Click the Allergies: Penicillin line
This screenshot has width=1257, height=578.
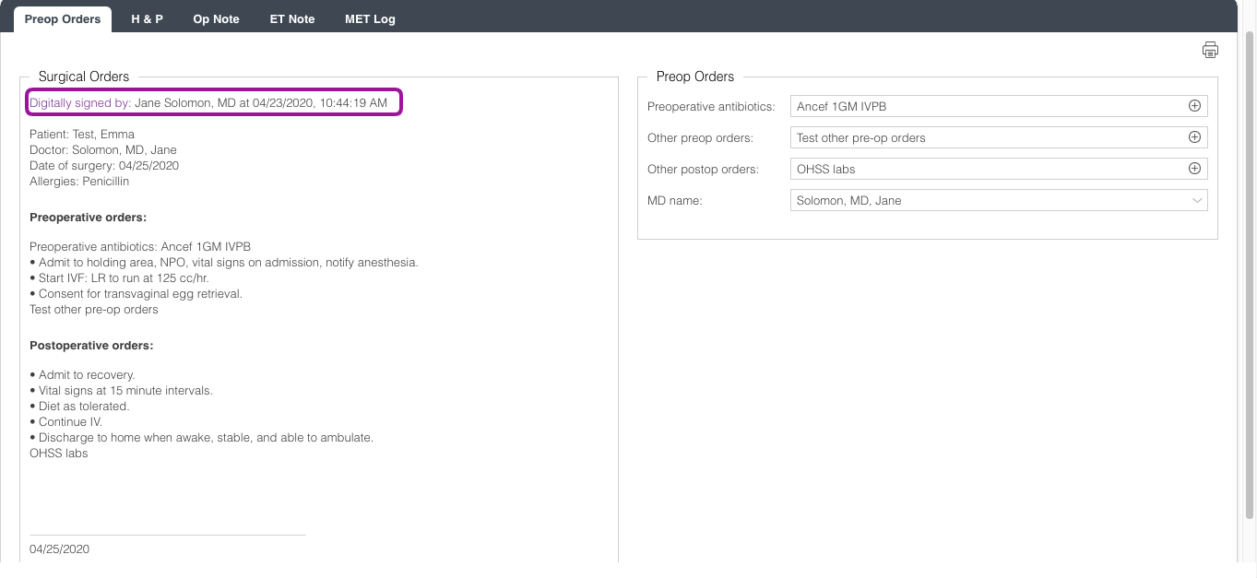(x=79, y=182)
